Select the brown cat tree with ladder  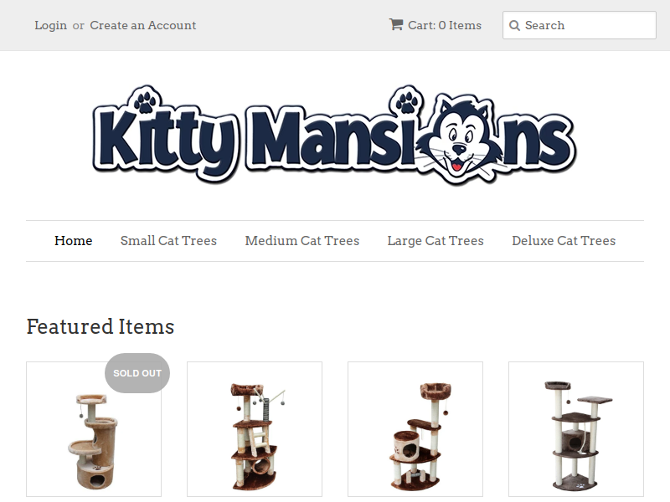[255, 429]
